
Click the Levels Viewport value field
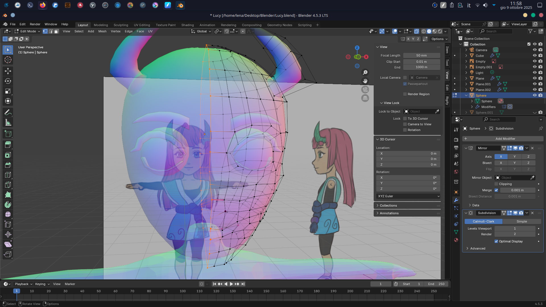515,229
